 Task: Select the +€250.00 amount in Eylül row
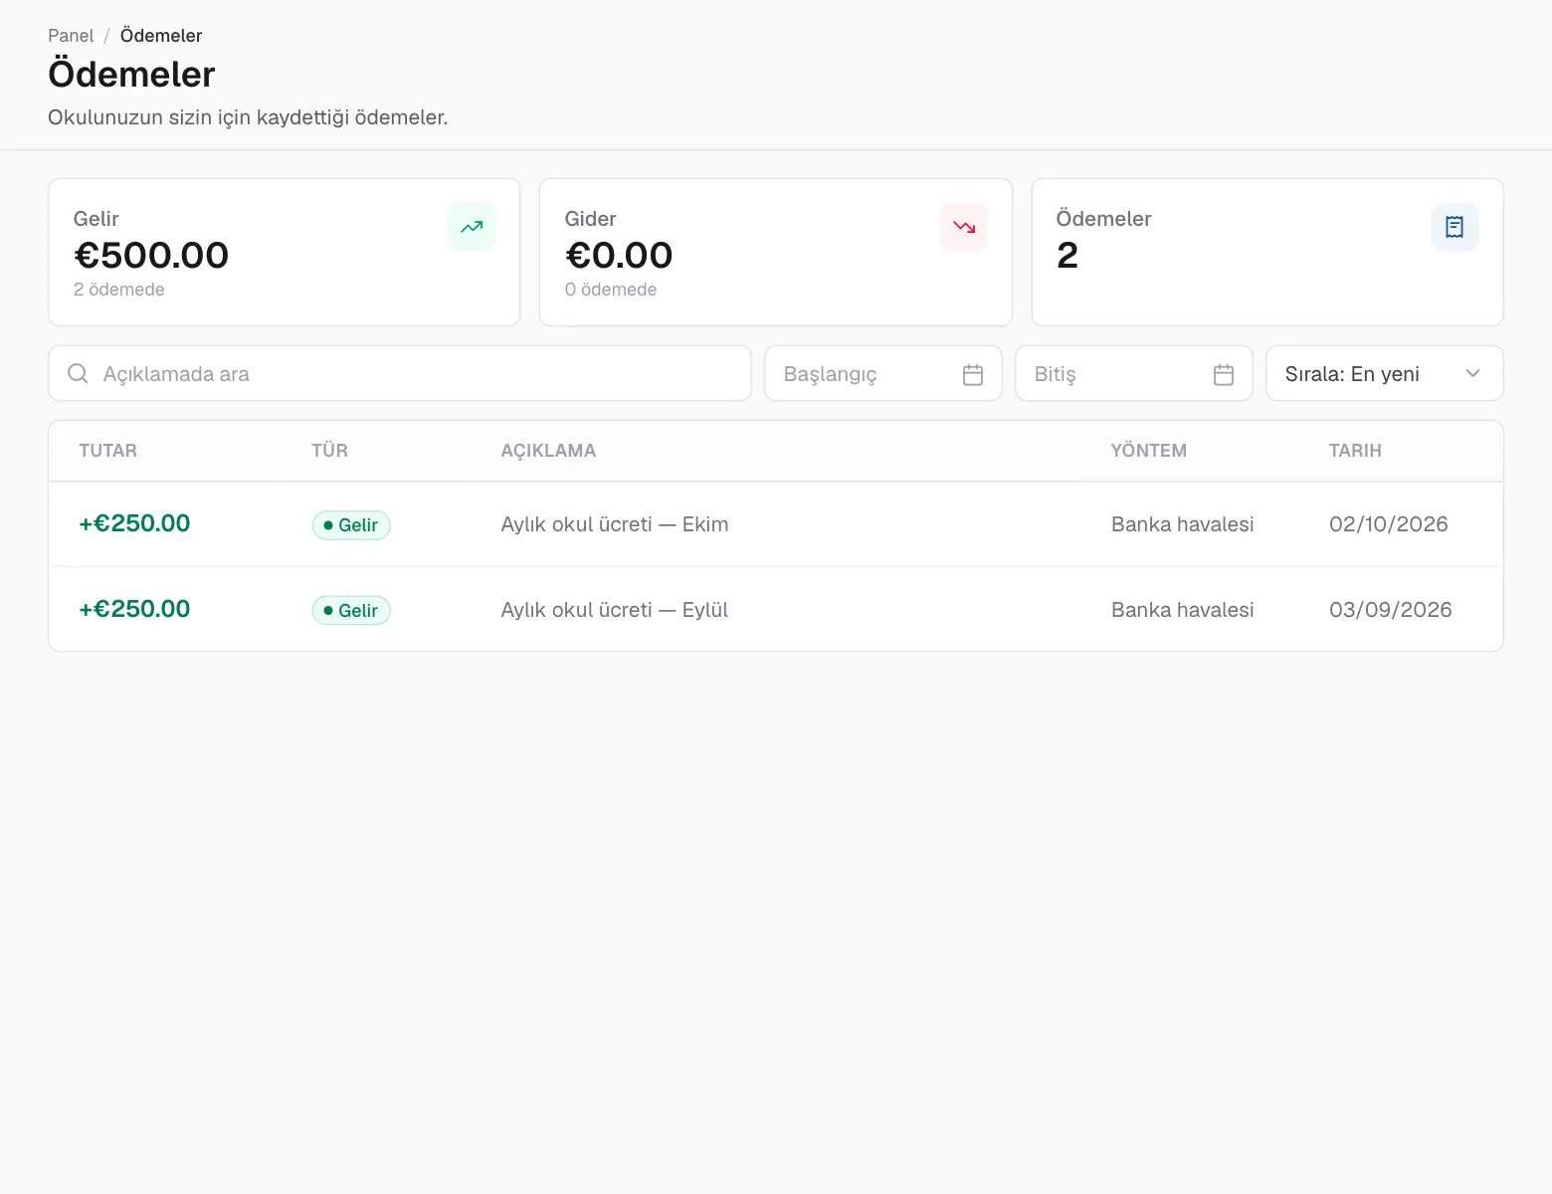(134, 609)
